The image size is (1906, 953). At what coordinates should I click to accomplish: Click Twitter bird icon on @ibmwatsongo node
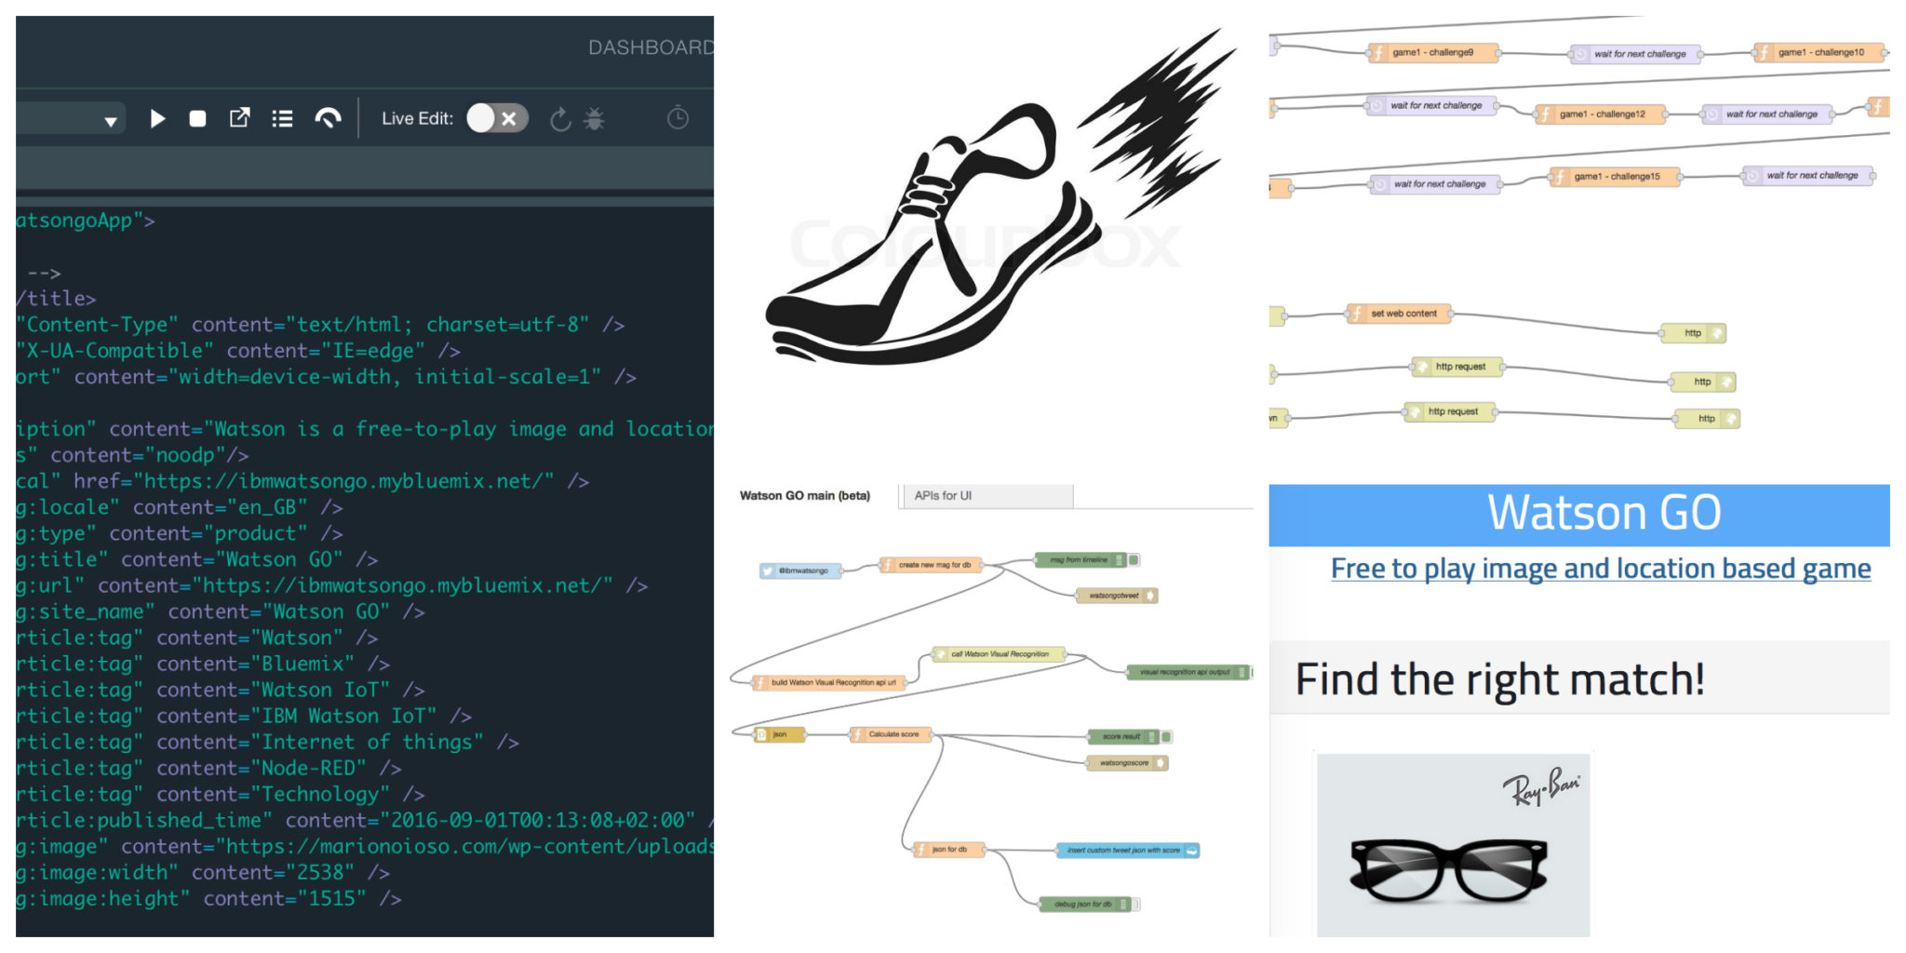768,570
